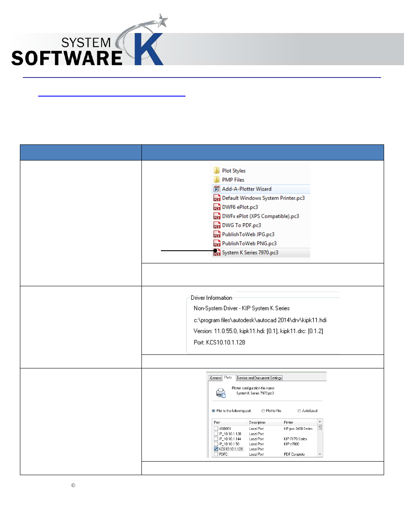
Task: Click port list scrollbar up arrow
Action: pos(320,422)
